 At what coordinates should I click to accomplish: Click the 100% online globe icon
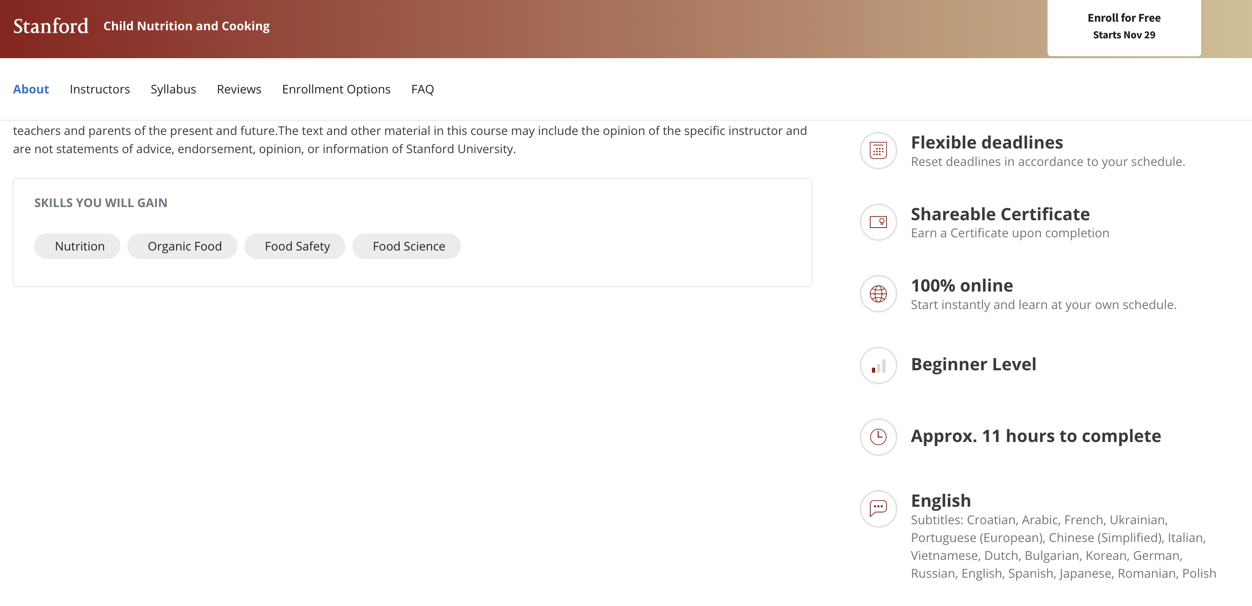pos(878,294)
